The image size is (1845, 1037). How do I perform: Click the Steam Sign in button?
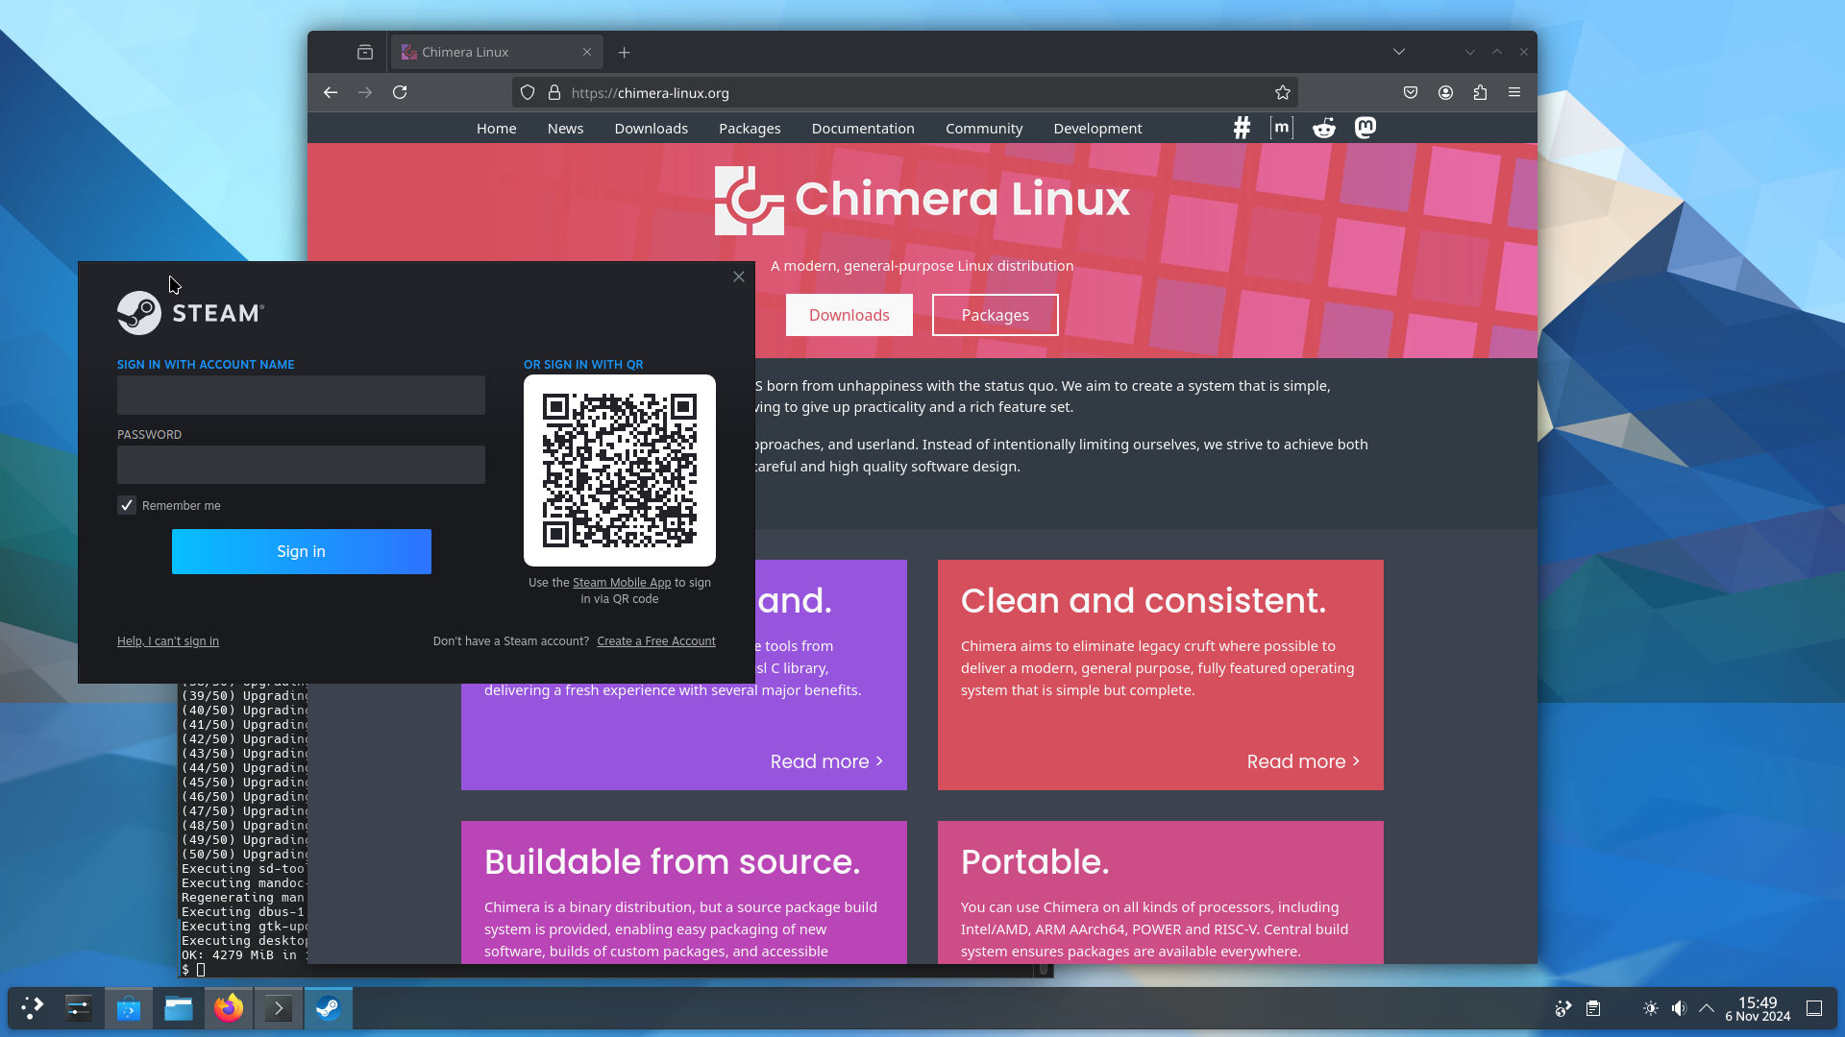(x=302, y=551)
